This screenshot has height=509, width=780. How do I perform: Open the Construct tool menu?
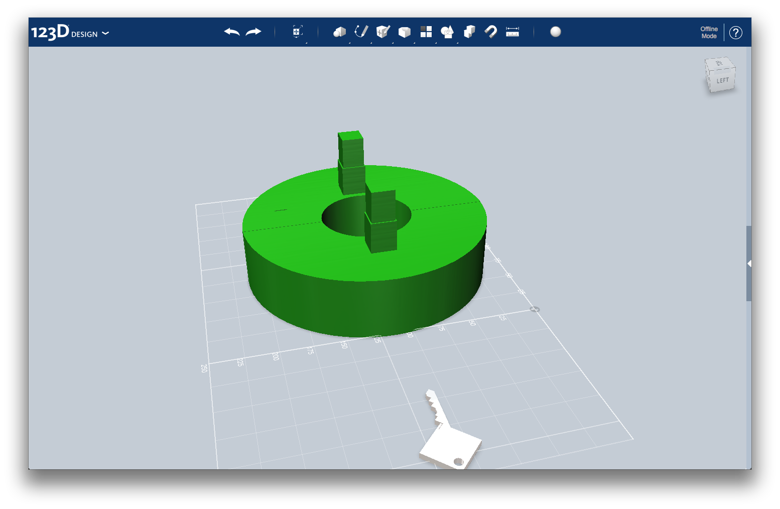[383, 32]
